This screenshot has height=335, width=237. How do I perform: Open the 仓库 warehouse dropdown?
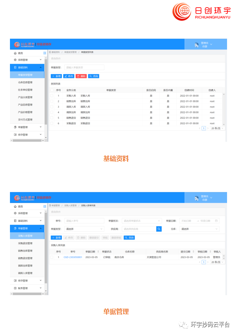coord(200,229)
